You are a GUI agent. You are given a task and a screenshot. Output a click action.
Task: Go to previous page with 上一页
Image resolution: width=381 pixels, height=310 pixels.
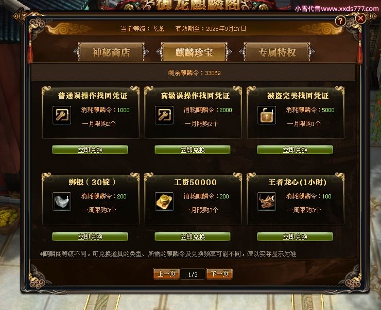(x=166, y=274)
